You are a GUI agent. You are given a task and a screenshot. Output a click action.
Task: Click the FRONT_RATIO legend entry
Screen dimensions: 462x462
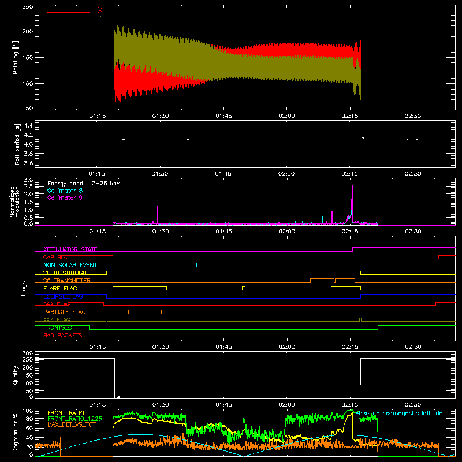tap(66, 413)
